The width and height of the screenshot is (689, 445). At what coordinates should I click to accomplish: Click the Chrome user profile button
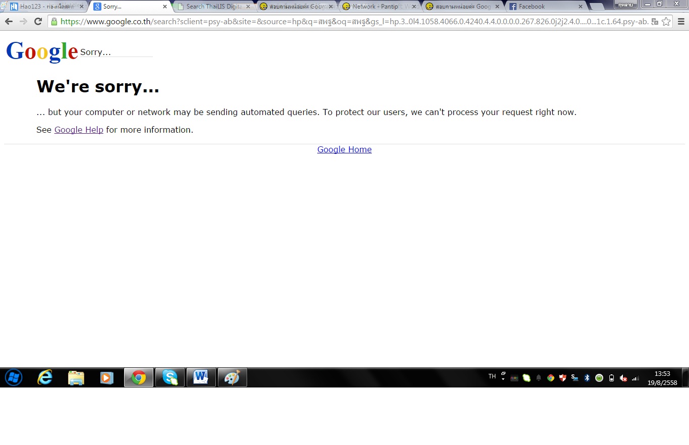[x=626, y=5]
